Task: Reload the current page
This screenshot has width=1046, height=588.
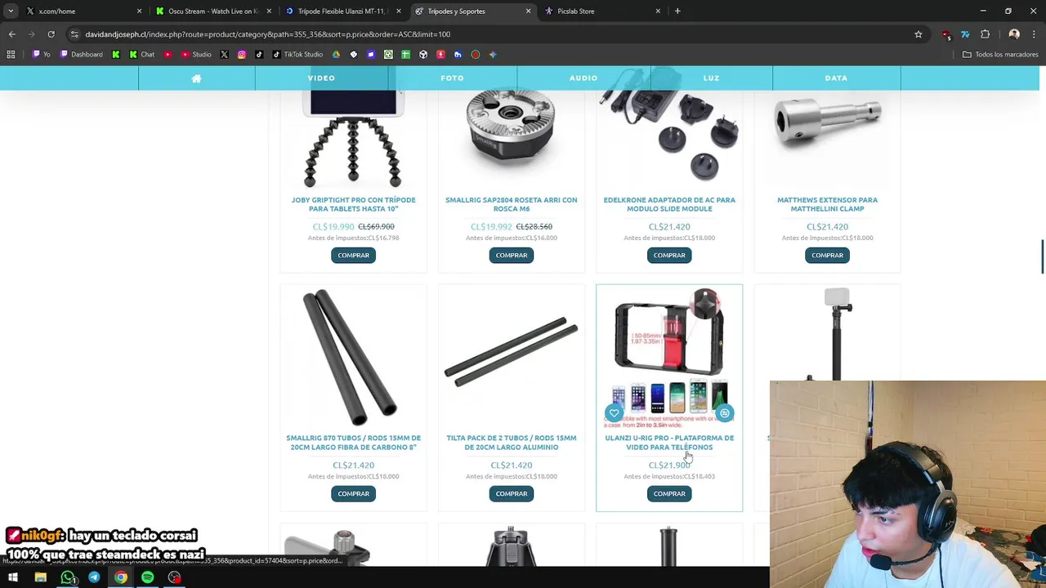Action: [x=51, y=34]
